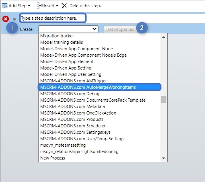Choose Model-Driven App Component Node
Image resolution: width=205 pixels, height=182 pixels.
coord(99,49)
